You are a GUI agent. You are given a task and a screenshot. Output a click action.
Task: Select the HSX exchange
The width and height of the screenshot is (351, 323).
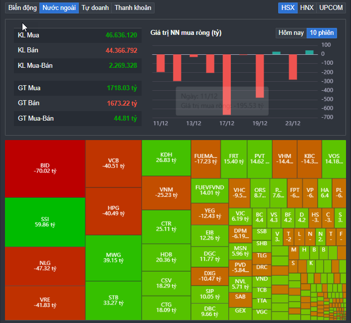(x=288, y=8)
